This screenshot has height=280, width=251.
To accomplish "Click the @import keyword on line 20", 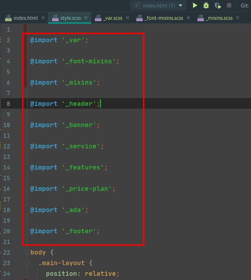I will pyautogui.click(x=44, y=231).
